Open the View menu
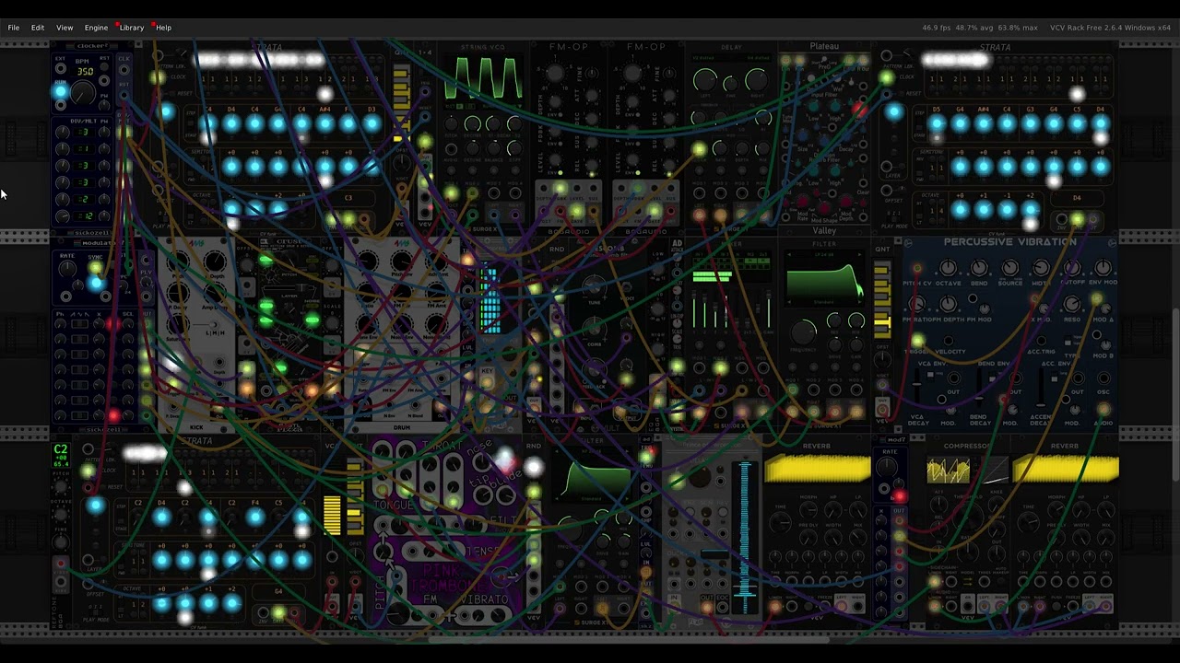 65,28
